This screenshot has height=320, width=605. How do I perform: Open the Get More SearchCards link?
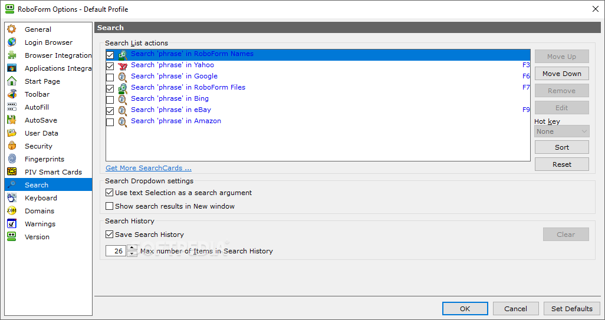149,168
